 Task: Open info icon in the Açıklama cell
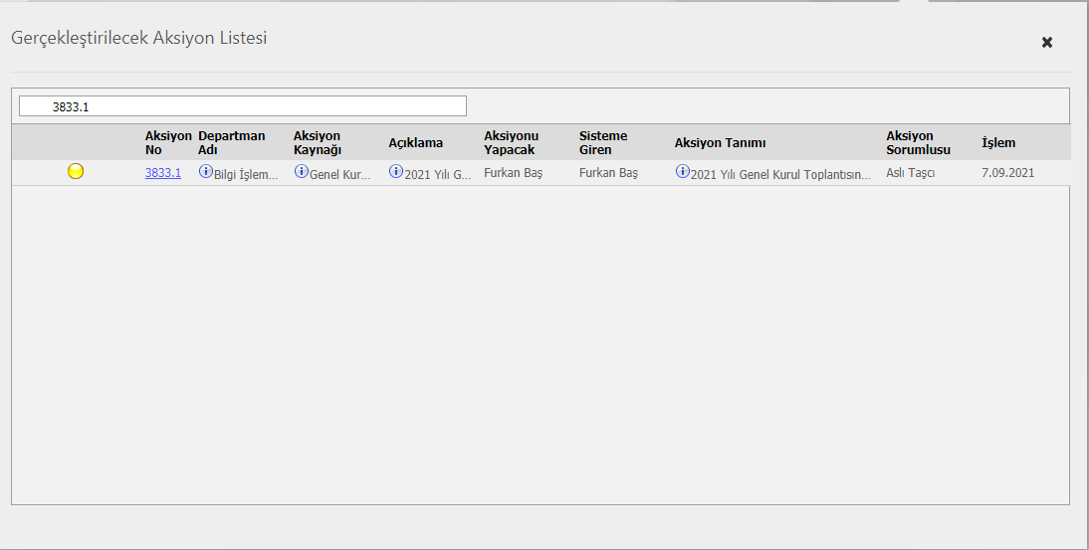pos(396,172)
